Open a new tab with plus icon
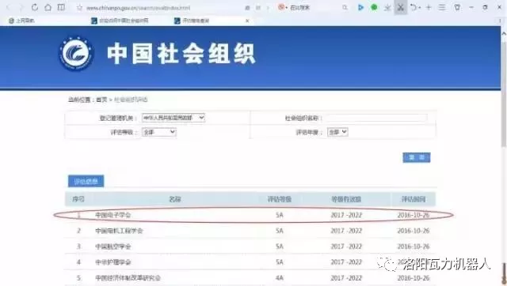Viewport: 507px width, 286px height. 429,7
